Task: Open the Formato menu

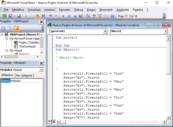Action: point(64,10)
